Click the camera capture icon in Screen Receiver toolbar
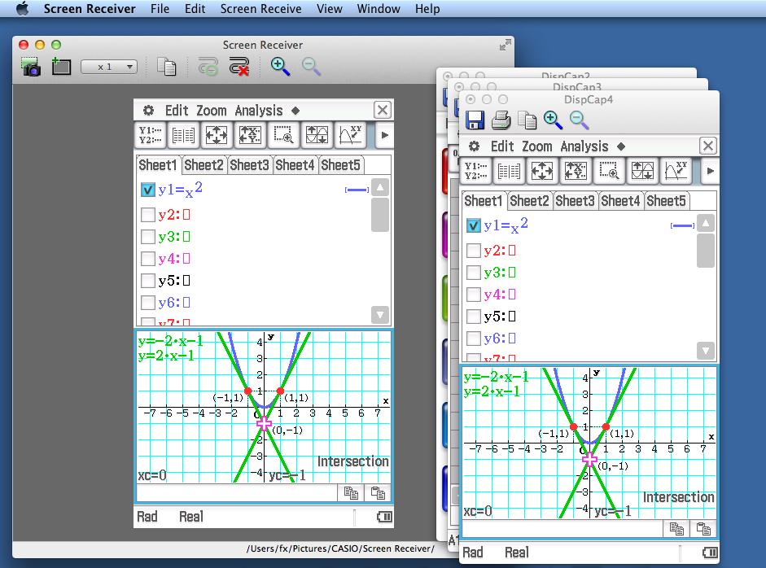 [x=31, y=67]
